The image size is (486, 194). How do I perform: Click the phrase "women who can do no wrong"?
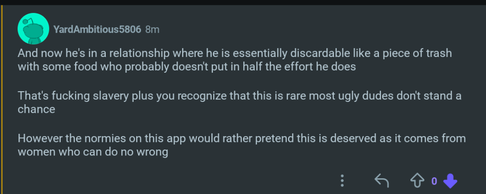(93, 152)
